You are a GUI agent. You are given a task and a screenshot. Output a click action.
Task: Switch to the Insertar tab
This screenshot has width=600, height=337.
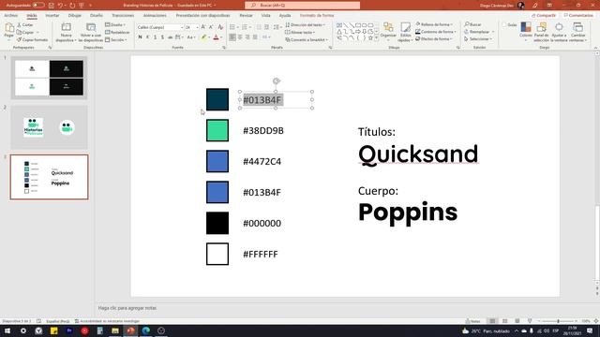tap(52, 15)
